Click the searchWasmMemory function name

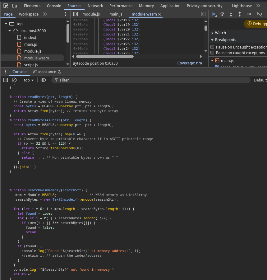pos(44,190)
